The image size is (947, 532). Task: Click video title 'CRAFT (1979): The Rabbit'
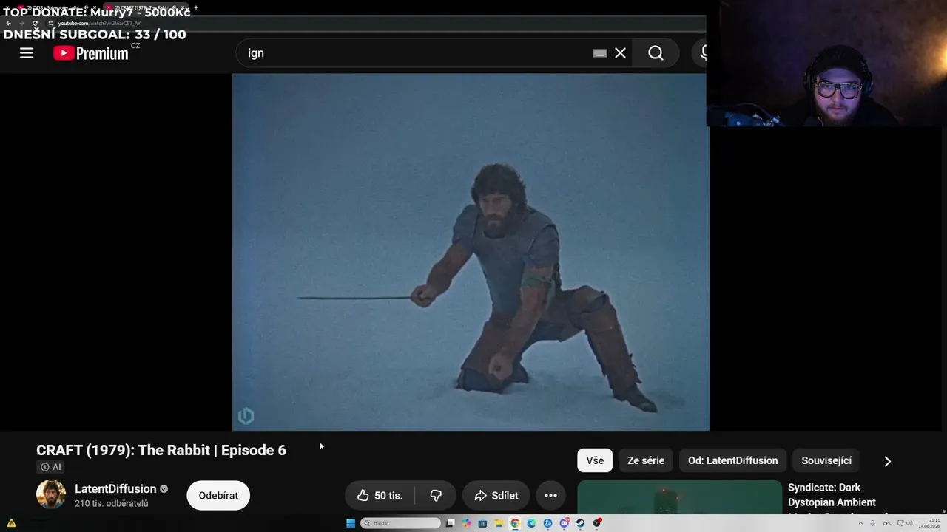(x=161, y=450)
